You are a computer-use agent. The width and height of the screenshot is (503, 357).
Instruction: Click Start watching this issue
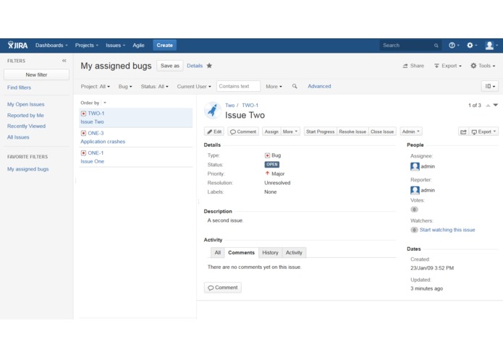[447, 230]
